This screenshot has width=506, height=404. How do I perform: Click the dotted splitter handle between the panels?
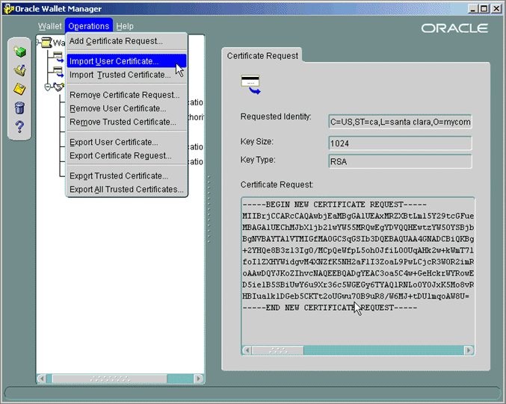[x=209, y=209]
